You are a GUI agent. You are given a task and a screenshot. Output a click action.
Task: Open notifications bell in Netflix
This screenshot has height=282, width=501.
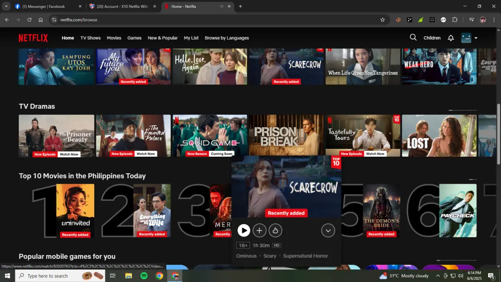click(x=451, y=38)
